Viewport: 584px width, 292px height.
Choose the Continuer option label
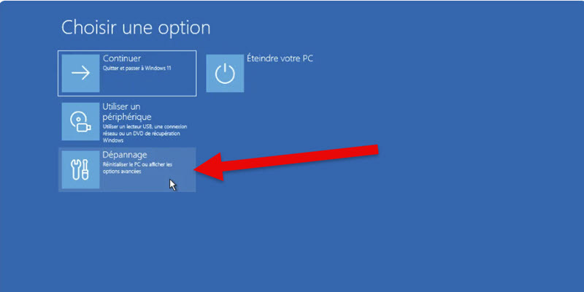tap(122, 58)
